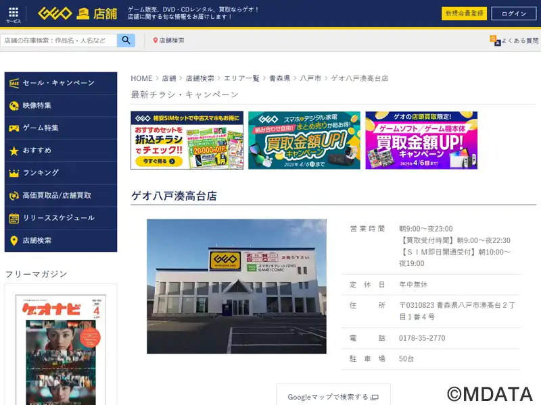The height and width of the screenshot is (405, 541).
Task: Click the ログイン button
Action: [x=514, y=13]
